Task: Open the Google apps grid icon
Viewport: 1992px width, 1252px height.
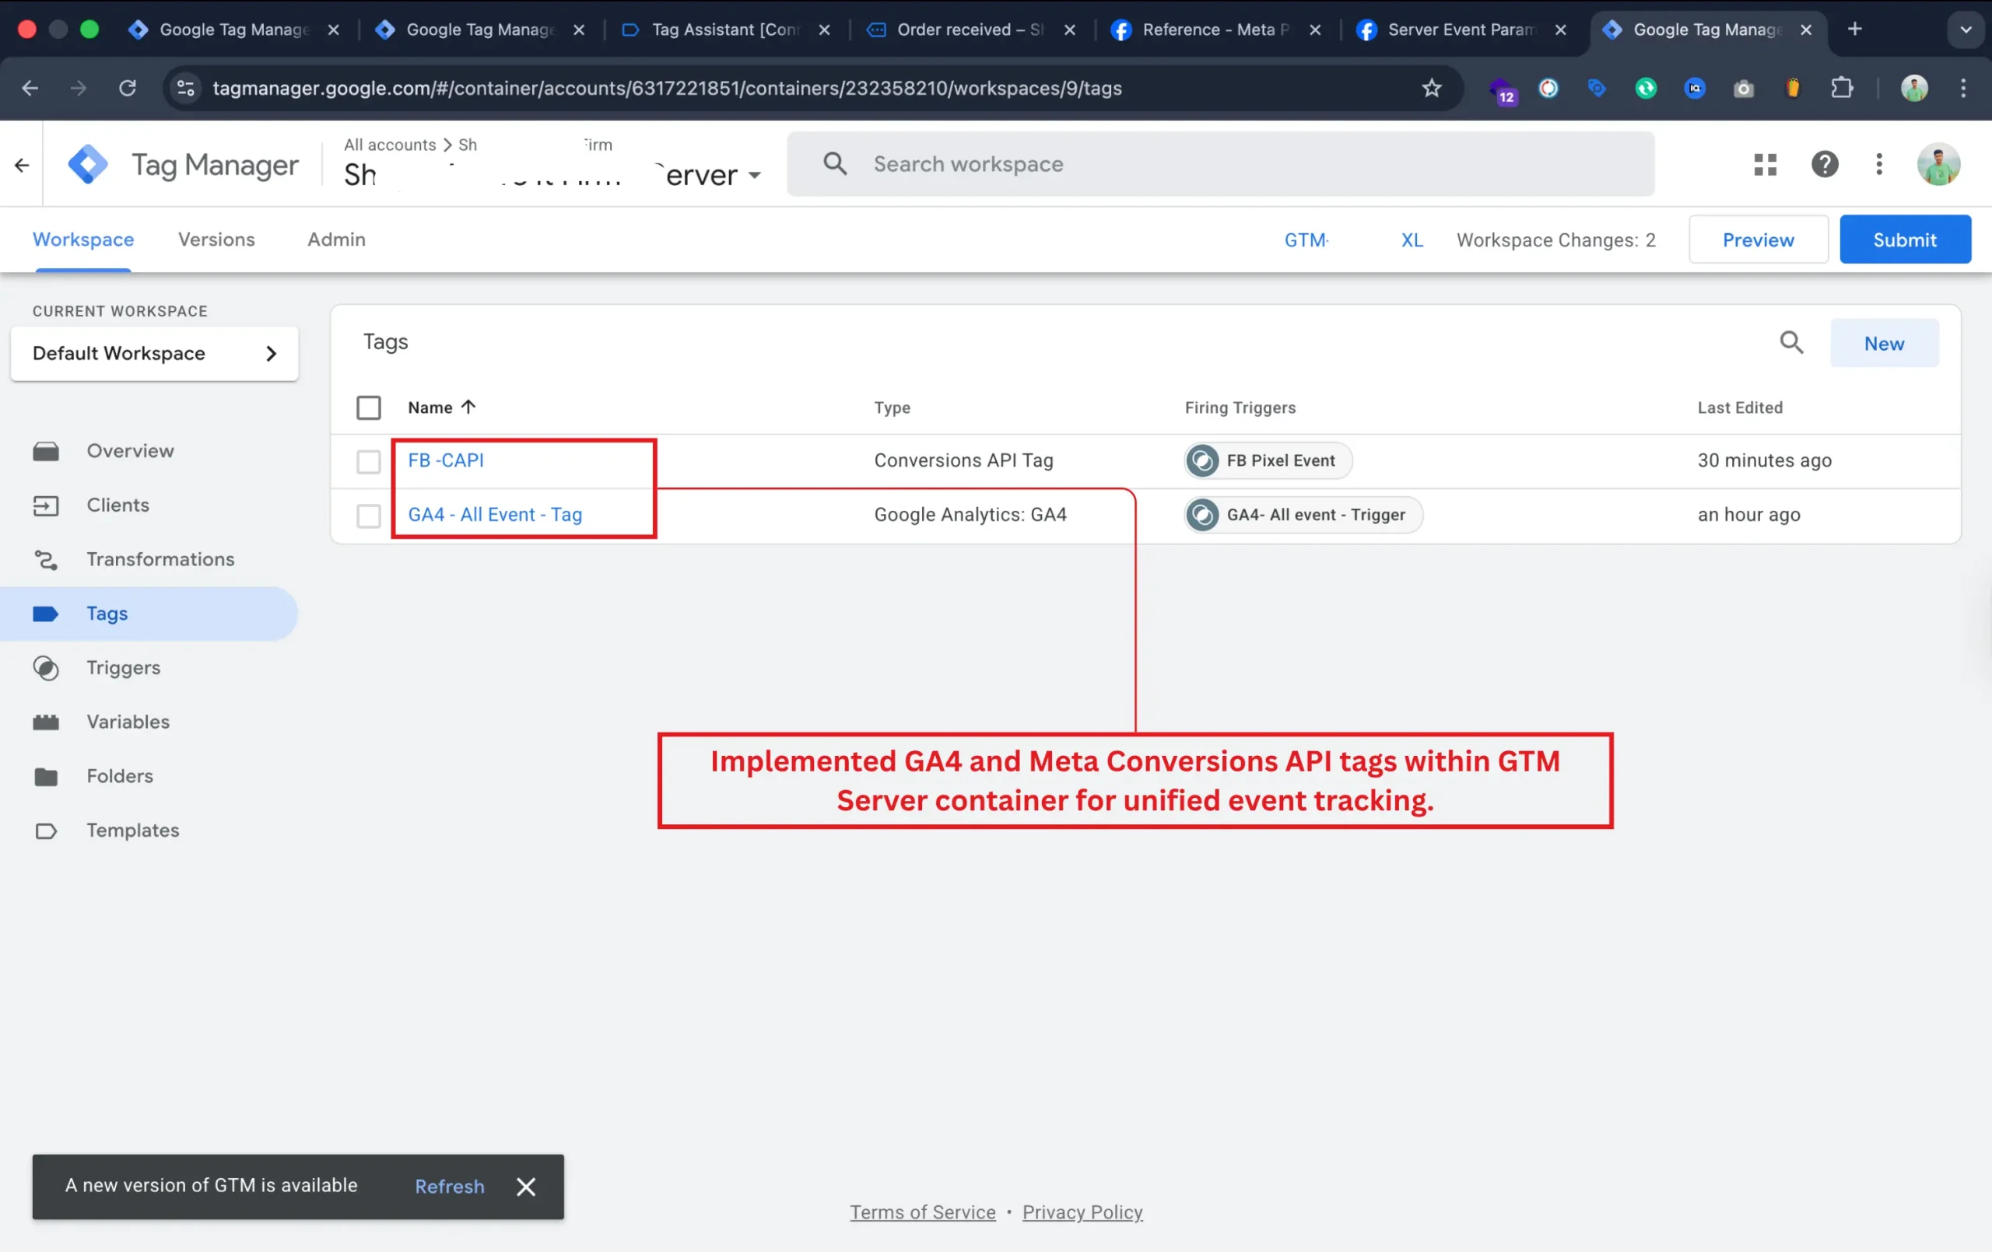Action: (x=1765, y=164)
